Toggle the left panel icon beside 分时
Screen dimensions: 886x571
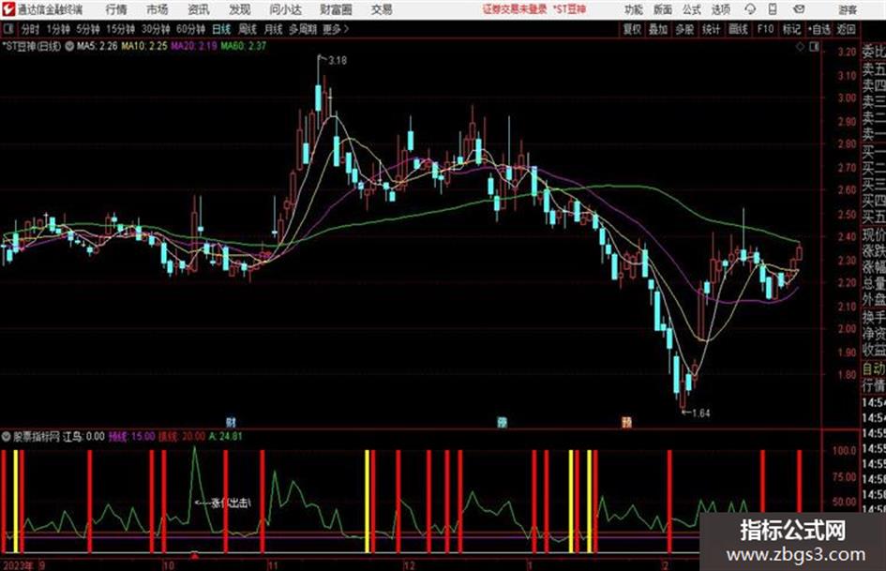8,29
